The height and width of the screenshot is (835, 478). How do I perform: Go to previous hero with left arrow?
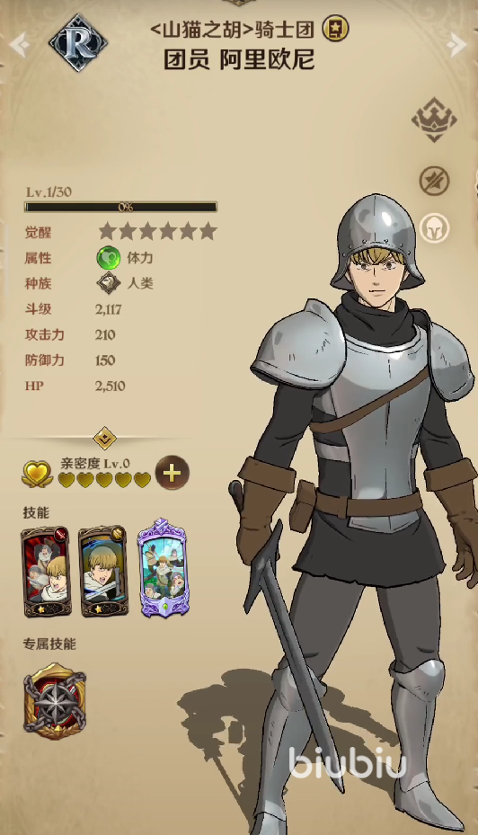(19, 45)
